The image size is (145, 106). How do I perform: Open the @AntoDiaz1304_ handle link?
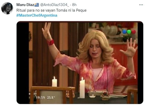click(x=55, y=5)
